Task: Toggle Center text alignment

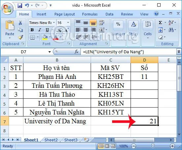Action: coord(86,30)
